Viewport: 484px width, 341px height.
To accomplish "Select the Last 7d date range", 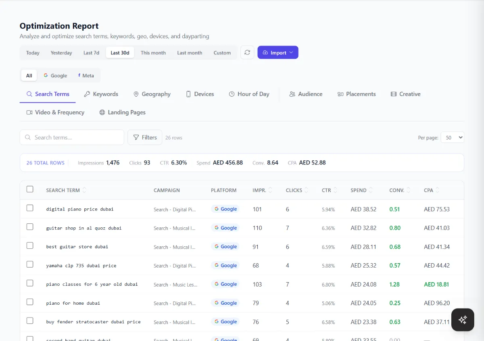I will (x=91, y=53).
